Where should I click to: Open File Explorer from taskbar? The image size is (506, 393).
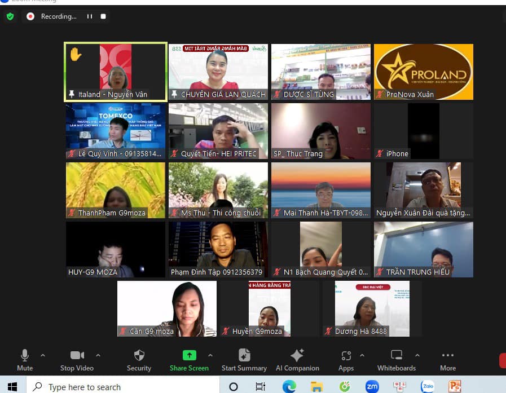point(316,387)
